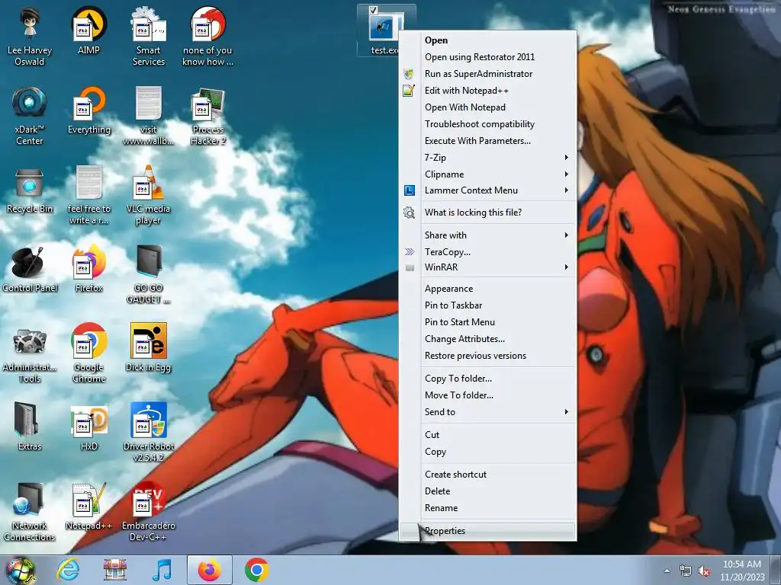Expand the Lammer Context Menu submenu
The width and height of the screenshot is (781, 585).
[x=488, y=190]
